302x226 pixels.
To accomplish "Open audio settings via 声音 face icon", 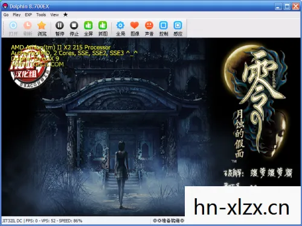I will point(149,28).
